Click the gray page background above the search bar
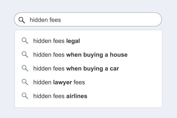Screen dimensions: 177x118 pyautogui.click(x=88, y=6)
